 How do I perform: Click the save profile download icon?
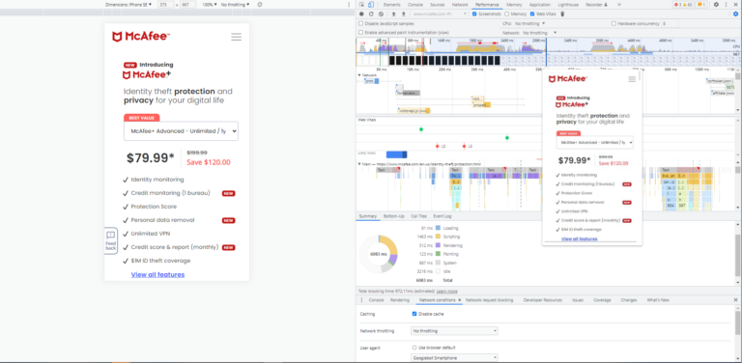(403, 14)
